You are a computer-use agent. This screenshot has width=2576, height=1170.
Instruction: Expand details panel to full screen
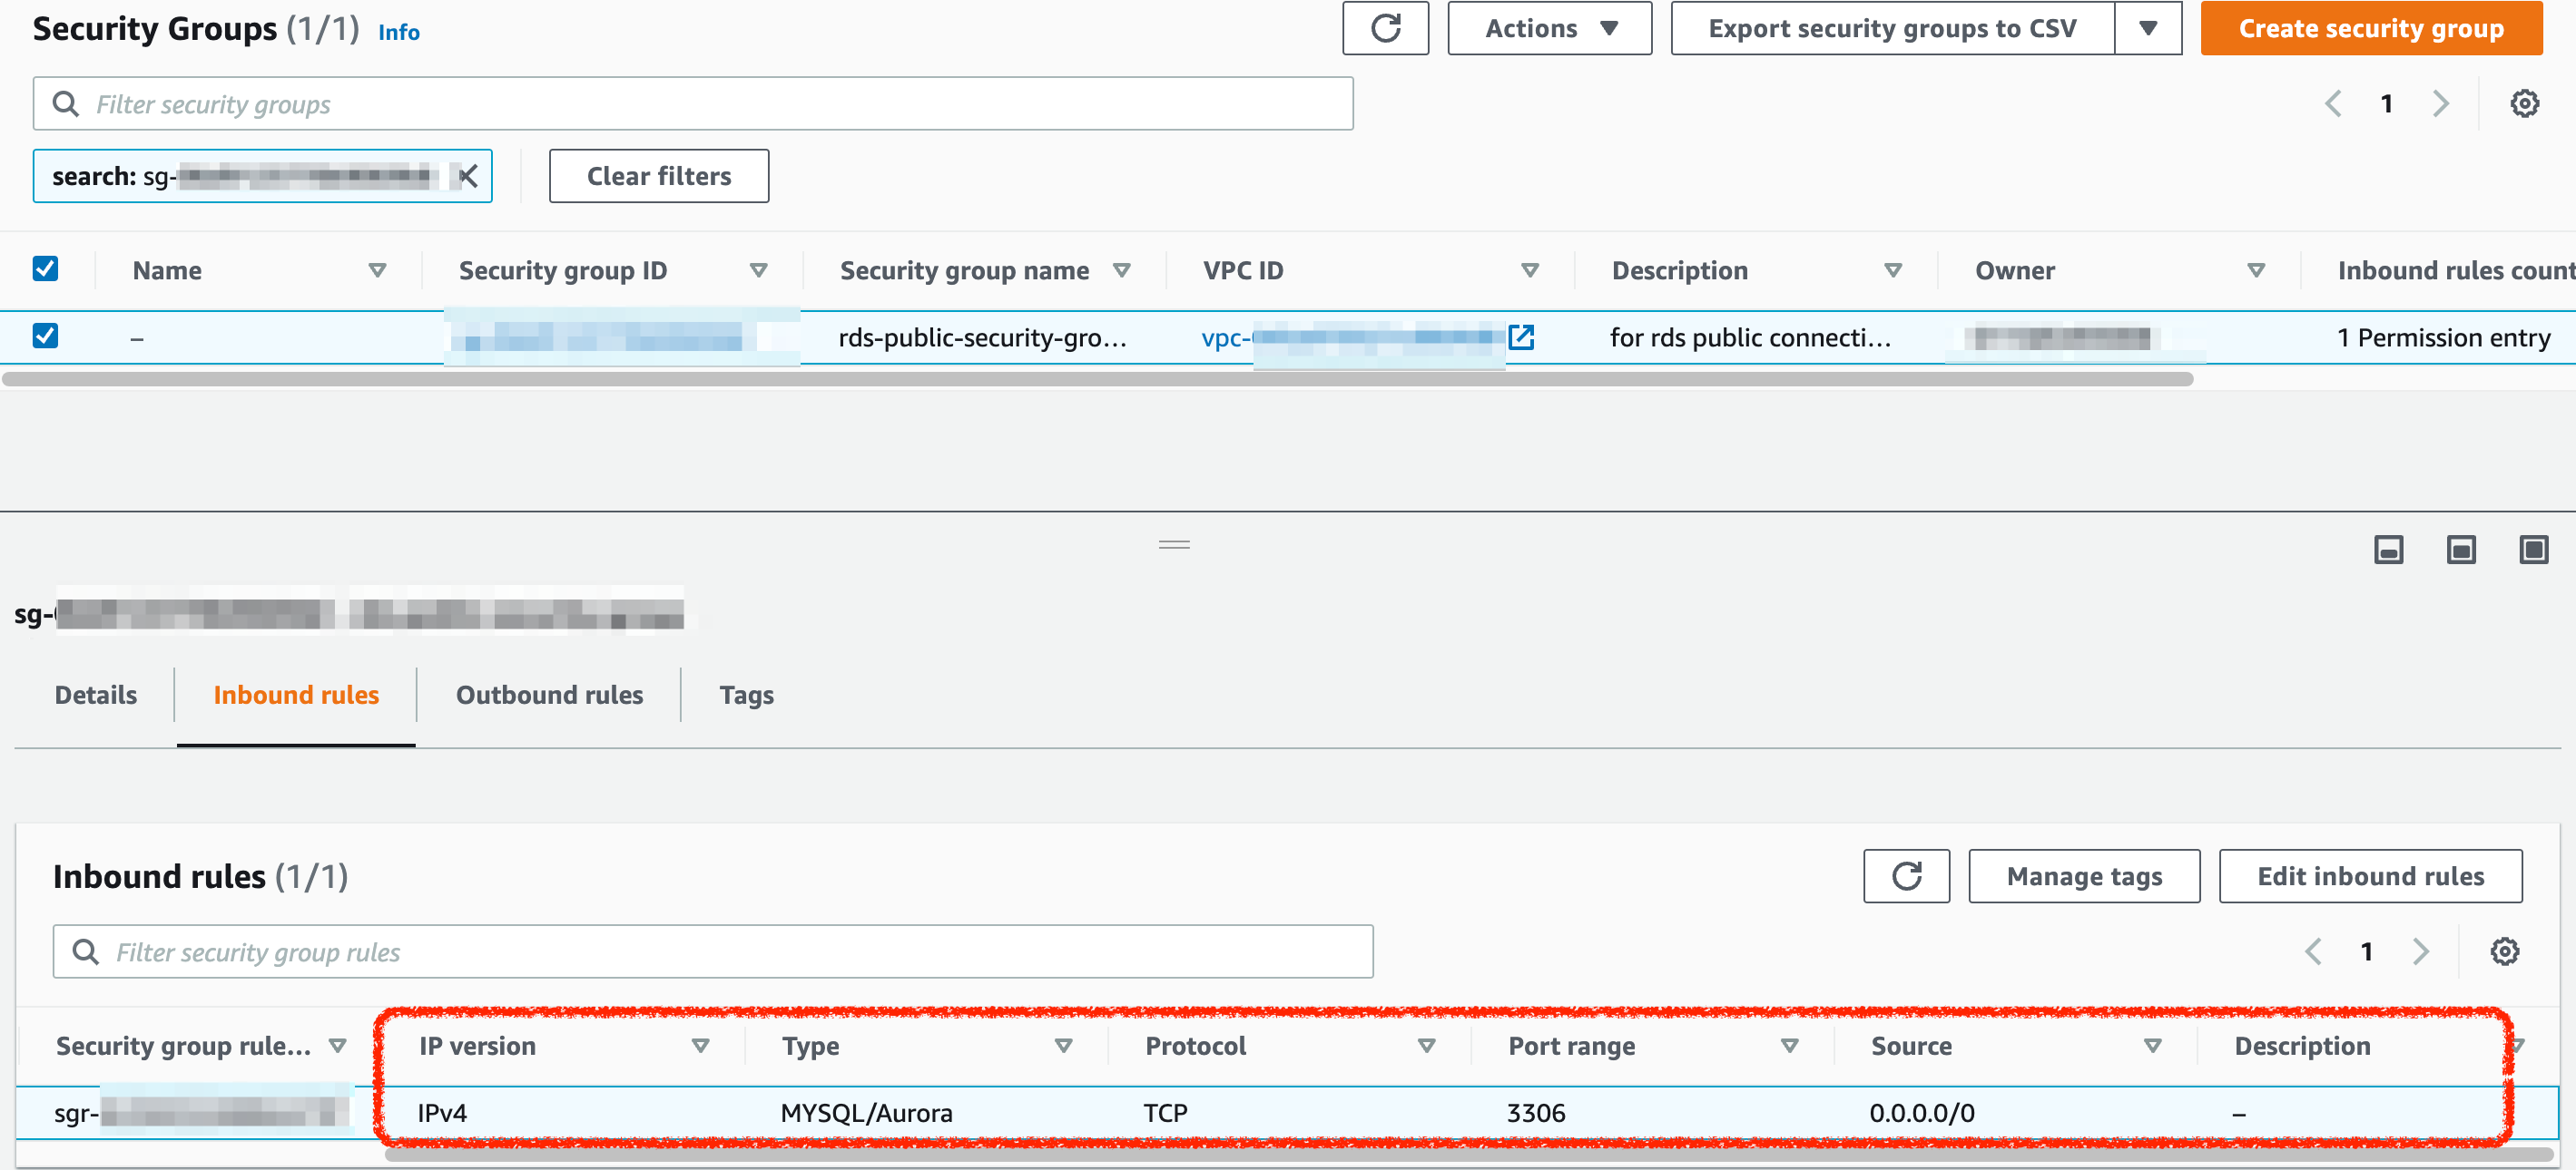click(x=2533, y=550)
